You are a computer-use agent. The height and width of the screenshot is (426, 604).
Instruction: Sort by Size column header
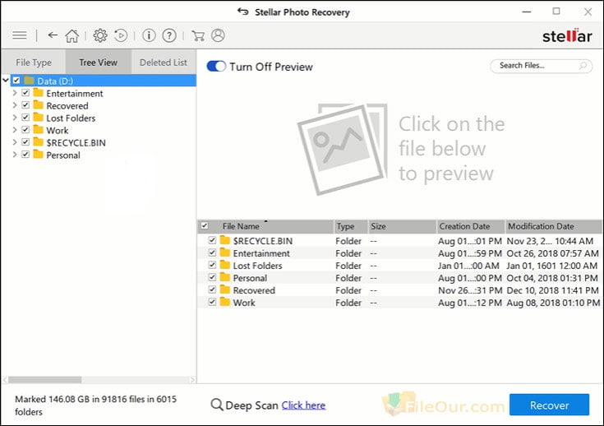pos(402,226)
